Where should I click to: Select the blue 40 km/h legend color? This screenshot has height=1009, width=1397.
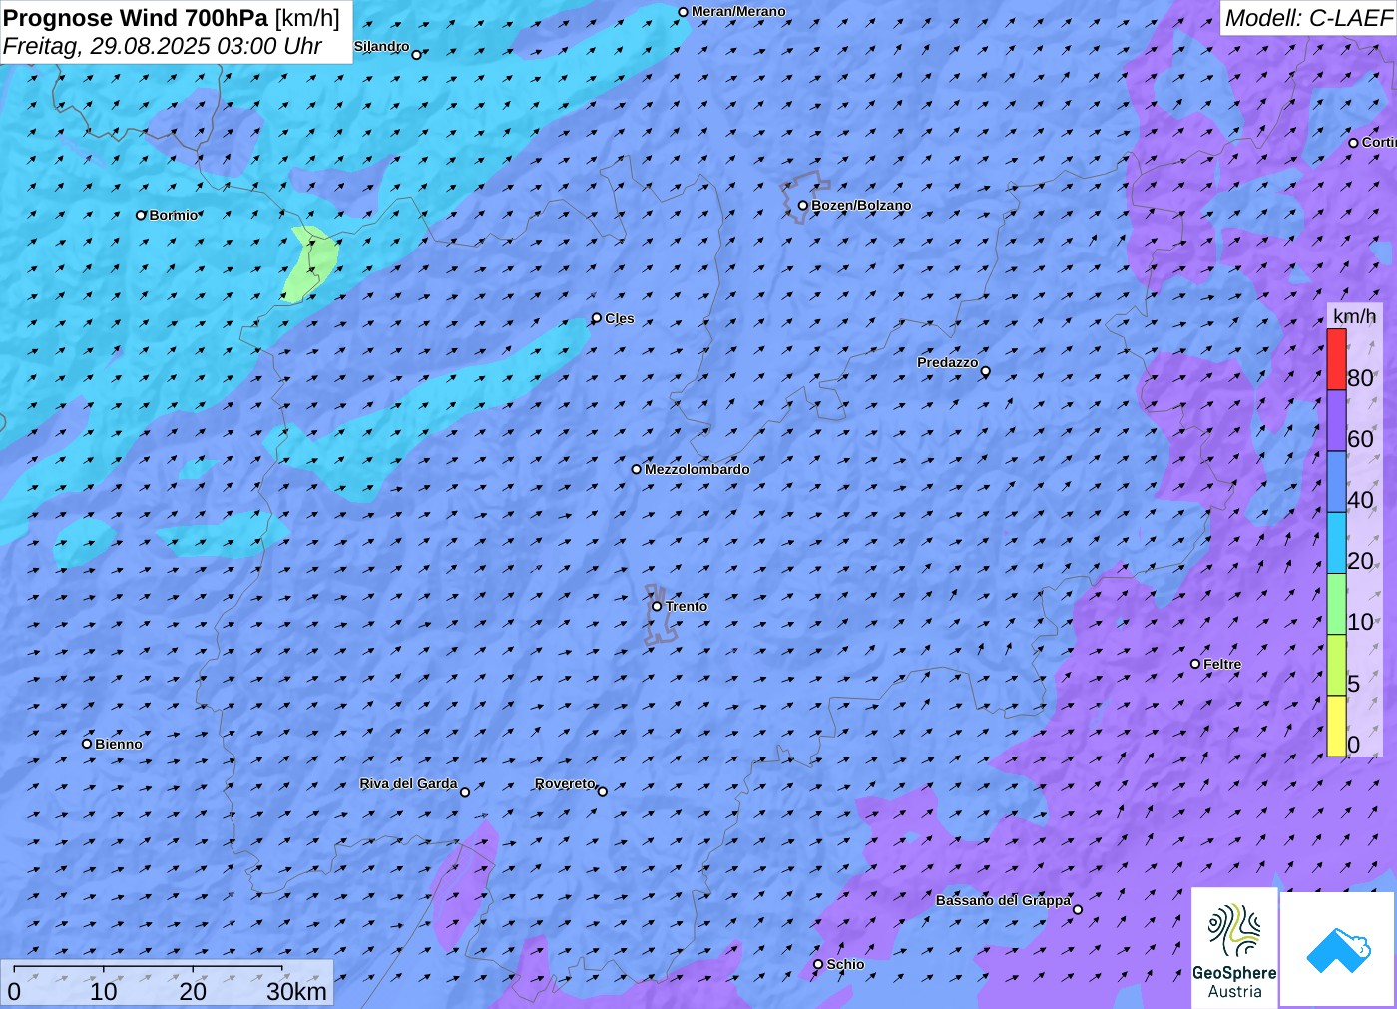[1336, 481]
